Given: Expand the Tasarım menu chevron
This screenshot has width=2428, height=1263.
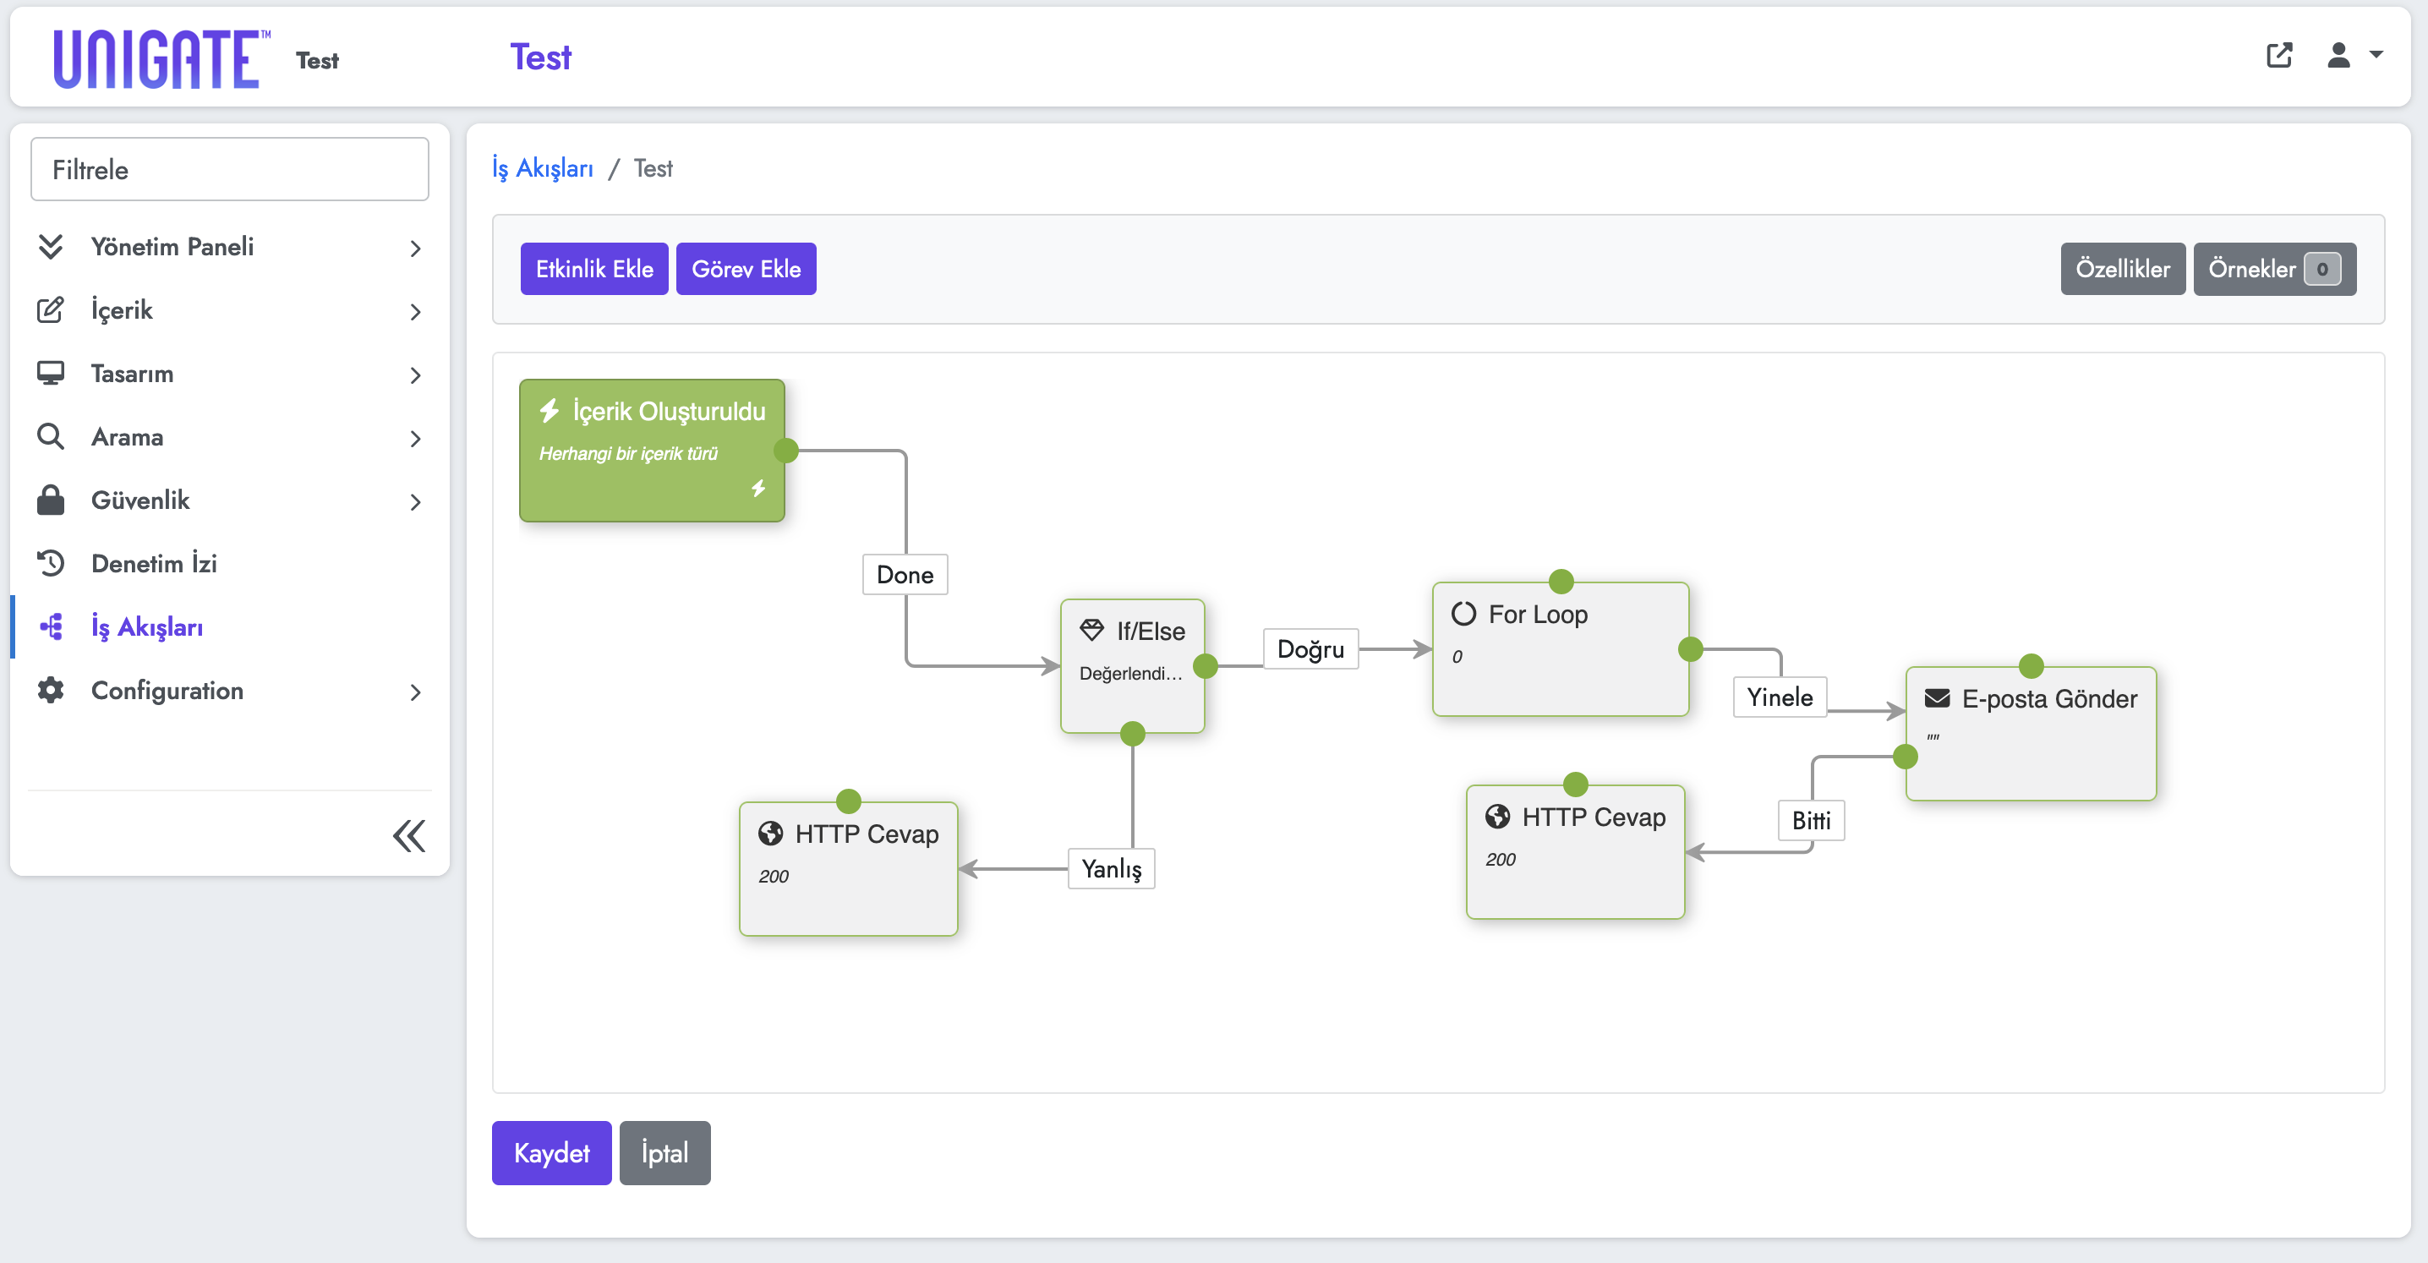Looking at the screenshot, I should [x=416, y=375].
